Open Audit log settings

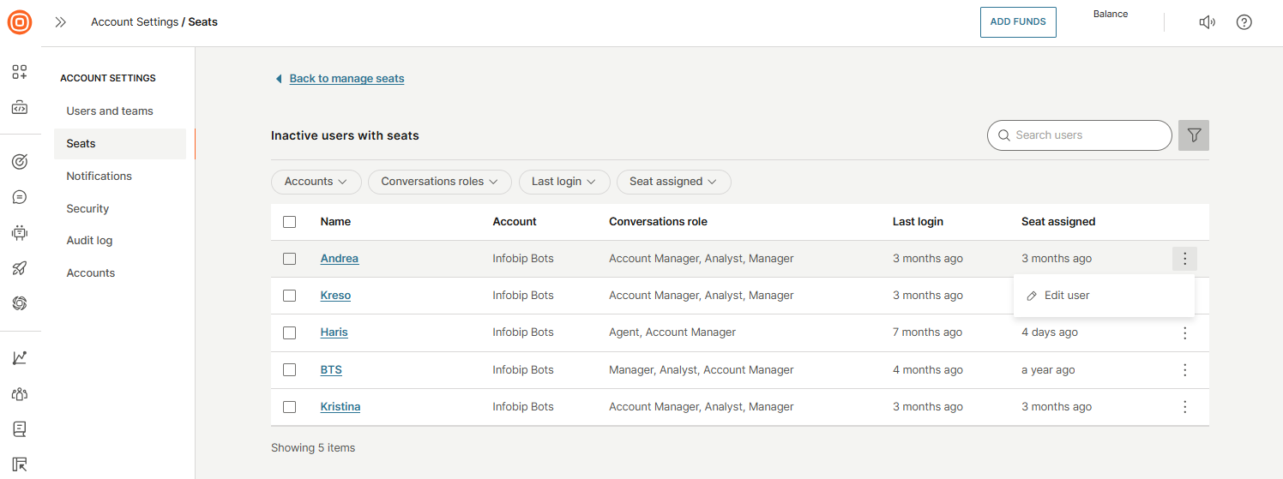[x=89, y=241]
